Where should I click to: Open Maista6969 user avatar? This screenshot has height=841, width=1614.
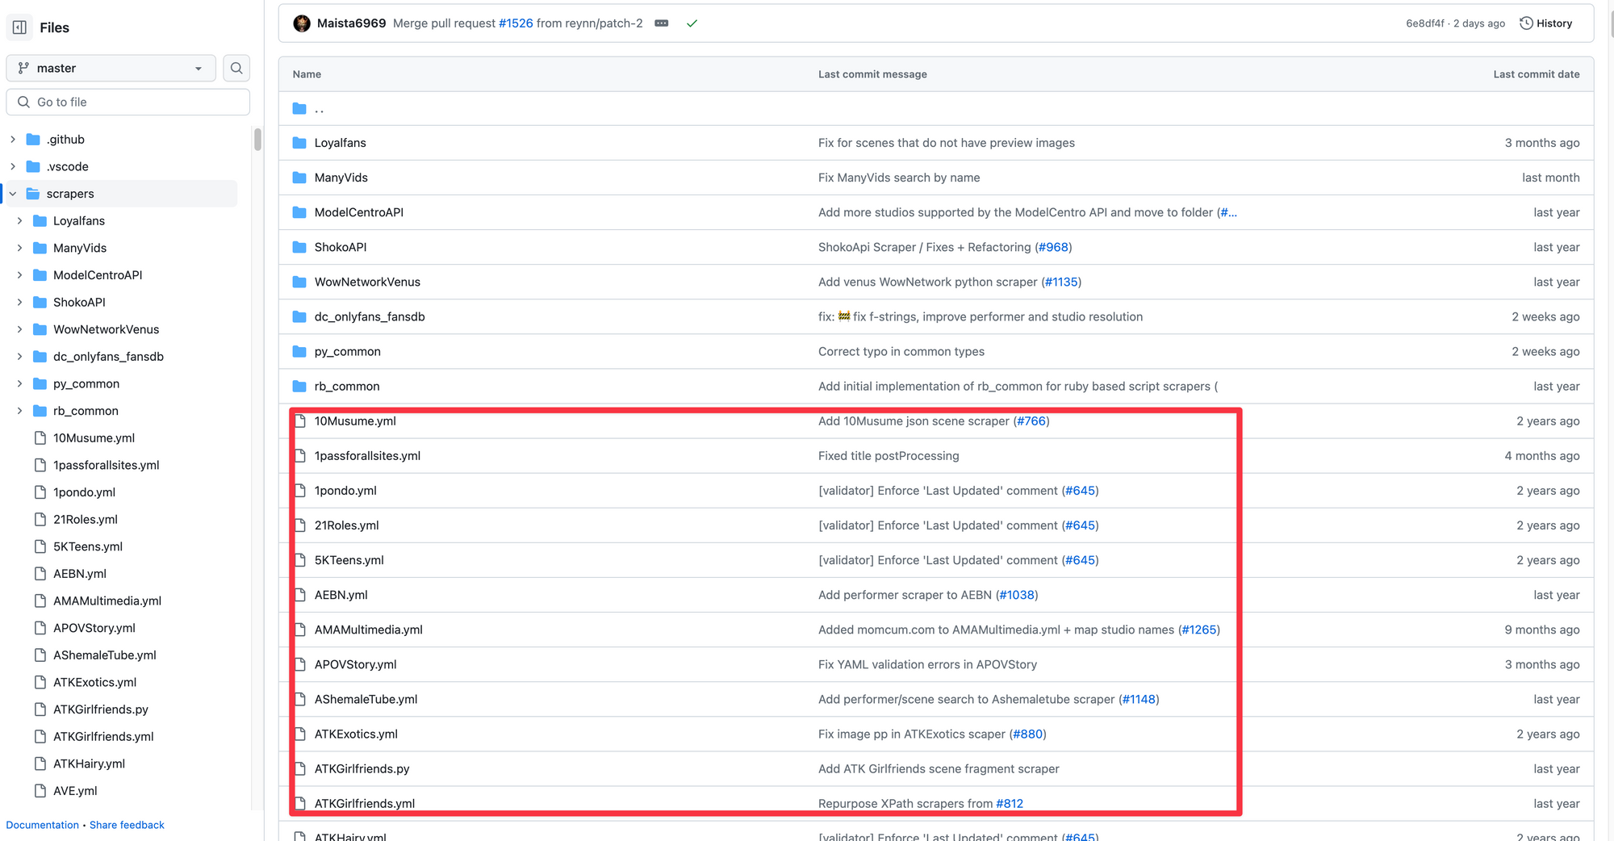[x=302, y=23]
